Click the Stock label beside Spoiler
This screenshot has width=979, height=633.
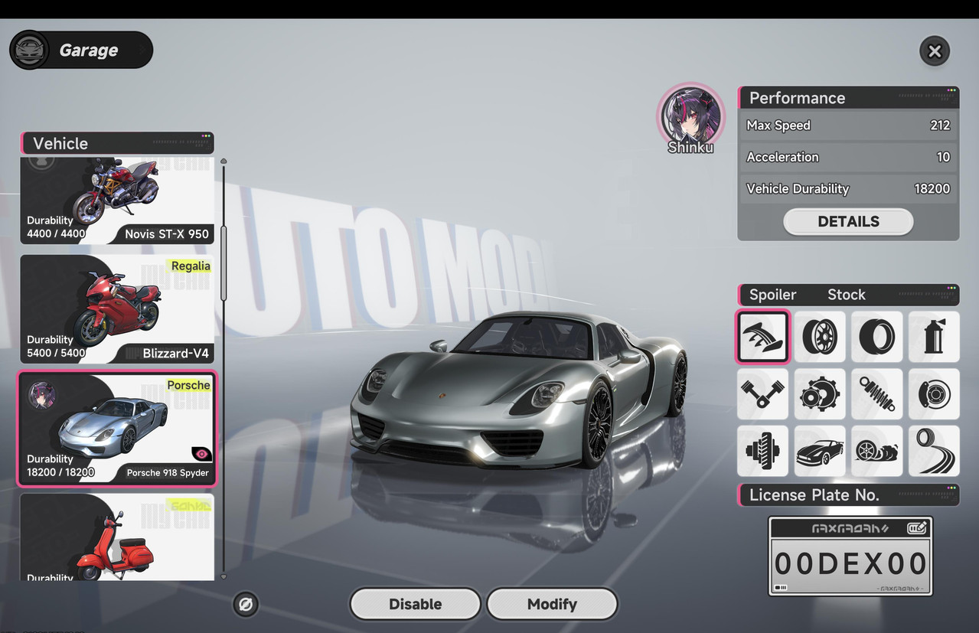tap(846, 295)
